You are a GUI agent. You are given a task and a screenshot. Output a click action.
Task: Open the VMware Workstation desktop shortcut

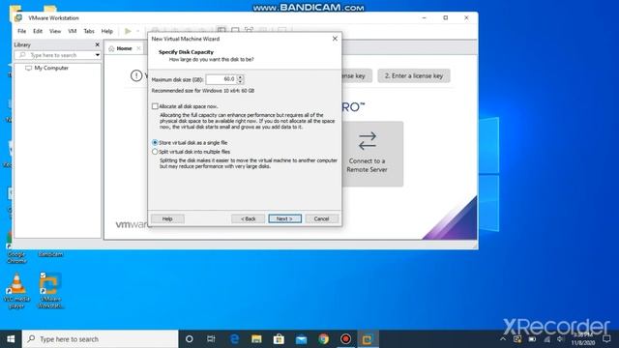[x=50, y=290]
